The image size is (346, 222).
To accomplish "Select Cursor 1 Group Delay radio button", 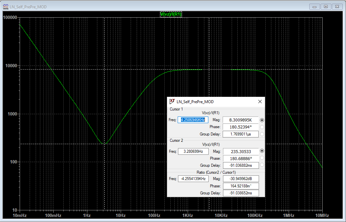I will point(262,134).
